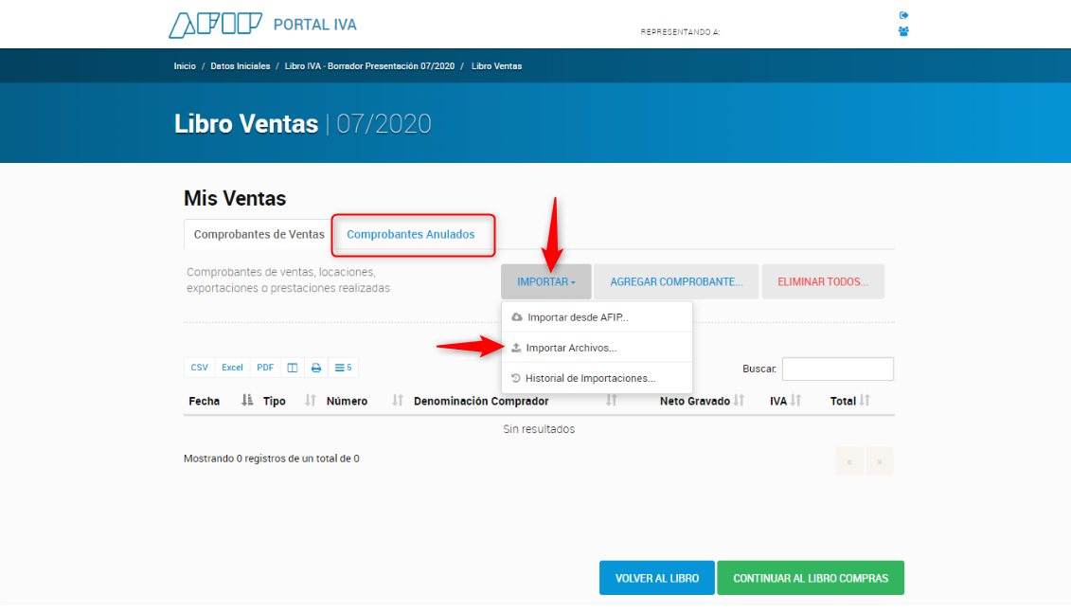Click the users icon in header

pos(903,31)
